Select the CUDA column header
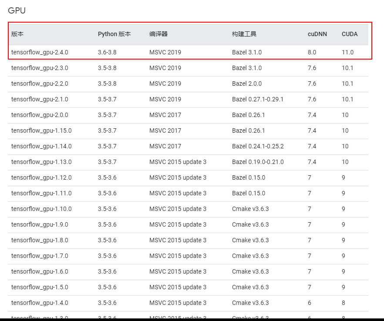Image resolution: width=384 pixels, height=321 pixels. pos(350,34)
